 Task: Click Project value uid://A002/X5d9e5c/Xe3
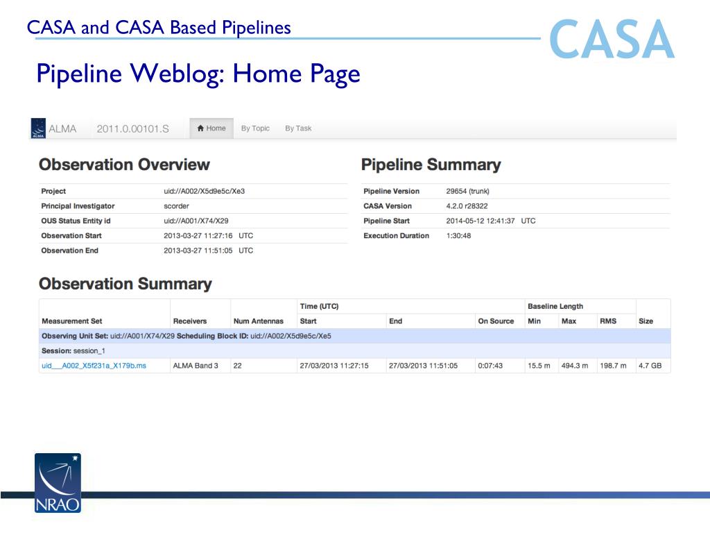click(x=205, y=192)
